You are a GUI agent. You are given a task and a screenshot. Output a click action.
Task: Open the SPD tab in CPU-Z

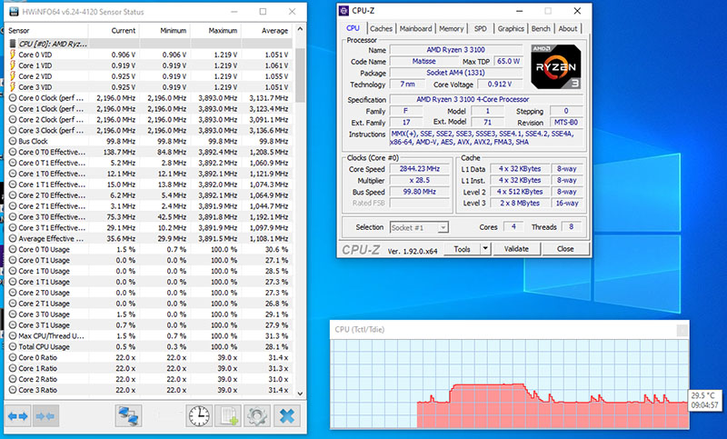tap(481, 29)
